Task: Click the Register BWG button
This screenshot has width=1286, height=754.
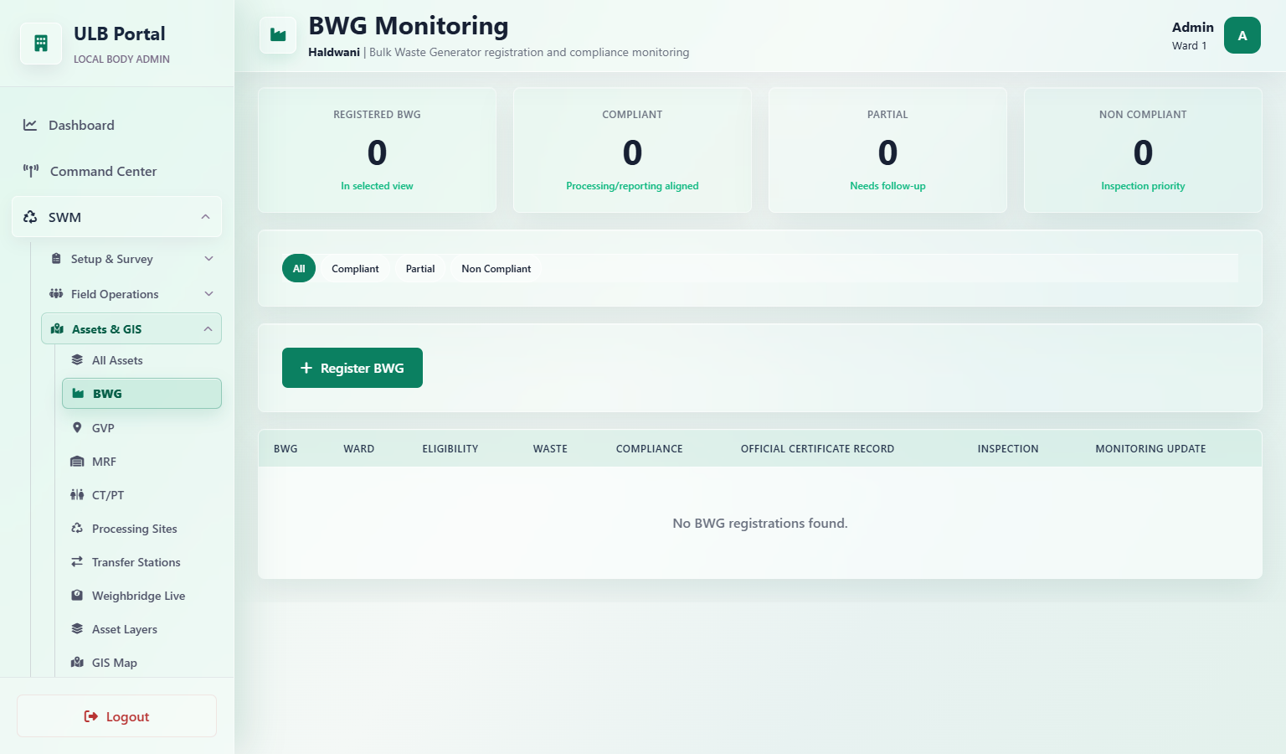Action: tap(352, 368)
